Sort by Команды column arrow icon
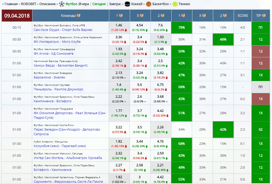Image resolution: width=272 pixels, height=184 pixels. click(79, 15)
